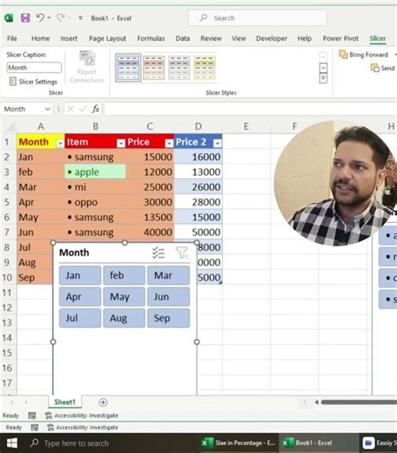Open the Name Box dropdown arrow
397x453 pixels.
(48, 109)
